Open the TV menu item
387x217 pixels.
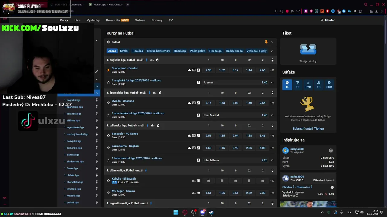[x=171, y=20]
